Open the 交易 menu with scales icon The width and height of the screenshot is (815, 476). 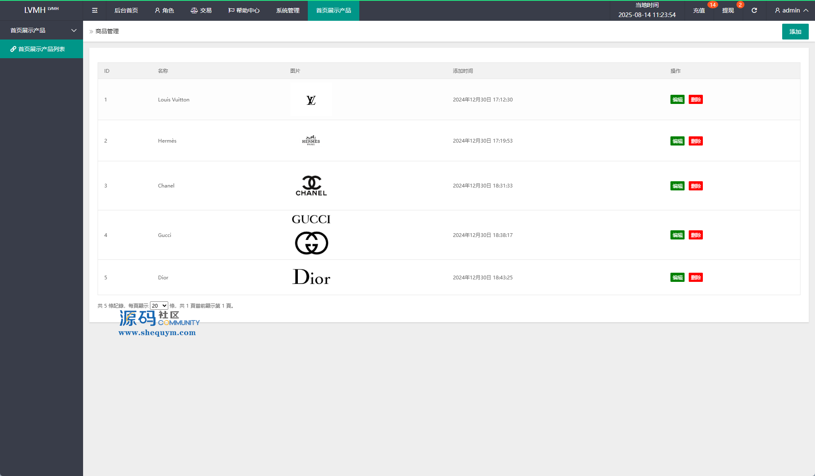point(201,10)
